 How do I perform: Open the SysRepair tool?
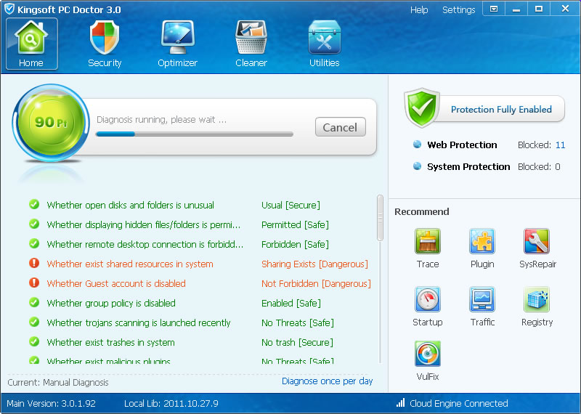(537, 248)
